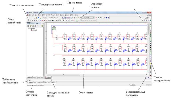
Task: Open the Transfer menu
Action: pyautogui.click(x=53, y=15)
